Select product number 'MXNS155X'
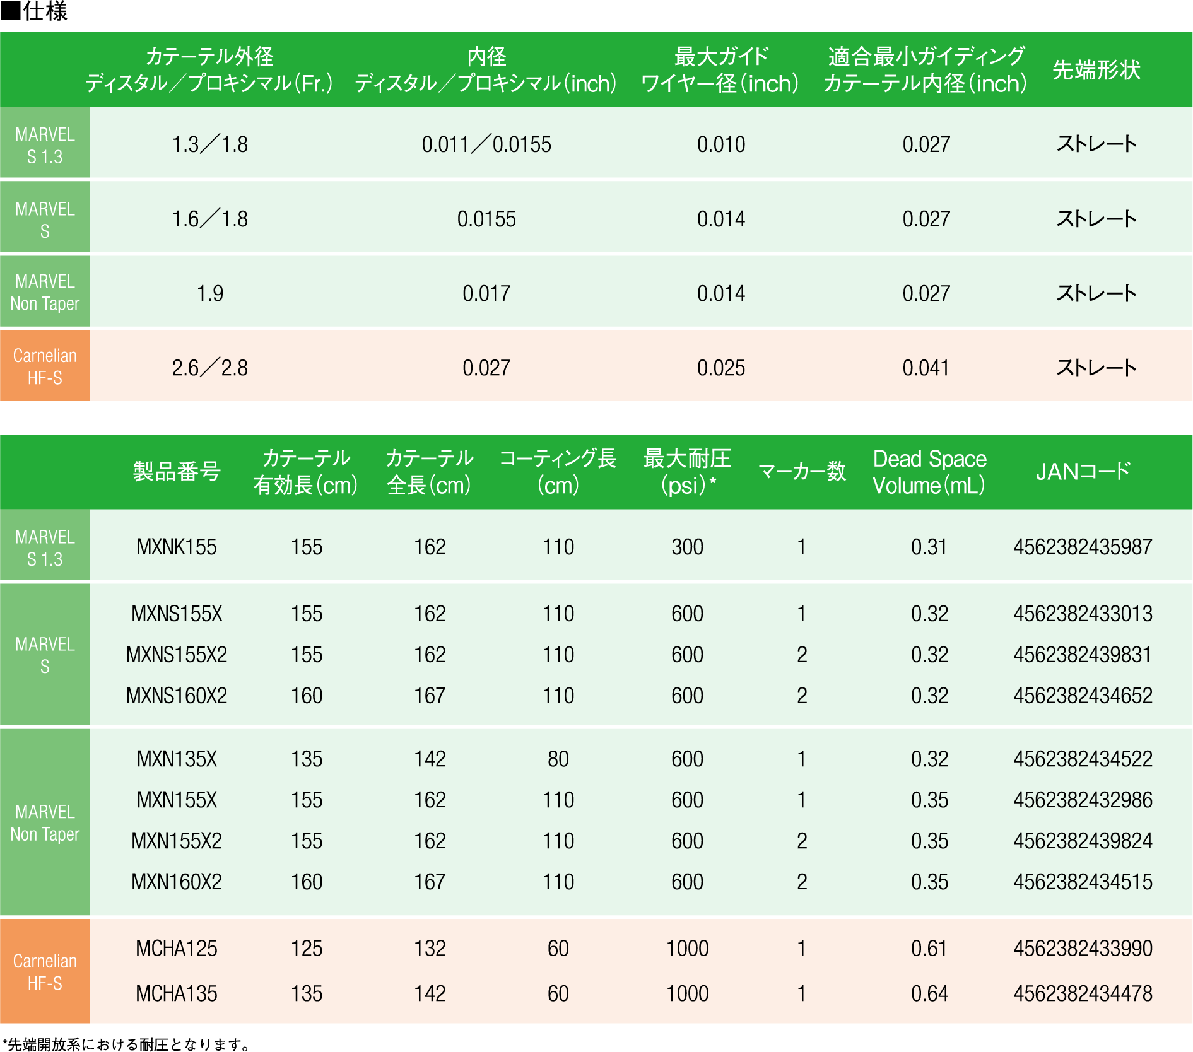Viewport: 1193px width, 1052px height. pos(177,614)
